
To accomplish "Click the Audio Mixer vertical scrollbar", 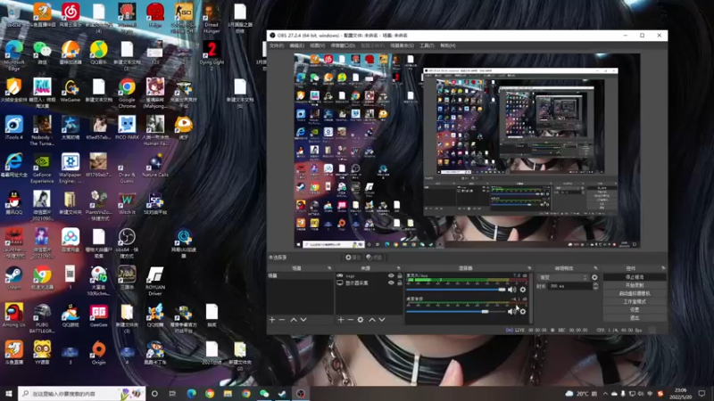I will click(x=531, y=298).
